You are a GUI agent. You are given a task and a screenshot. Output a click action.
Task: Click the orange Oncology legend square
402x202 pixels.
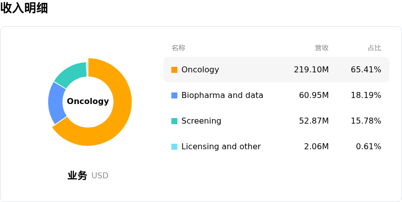click(x=174, y=70)
